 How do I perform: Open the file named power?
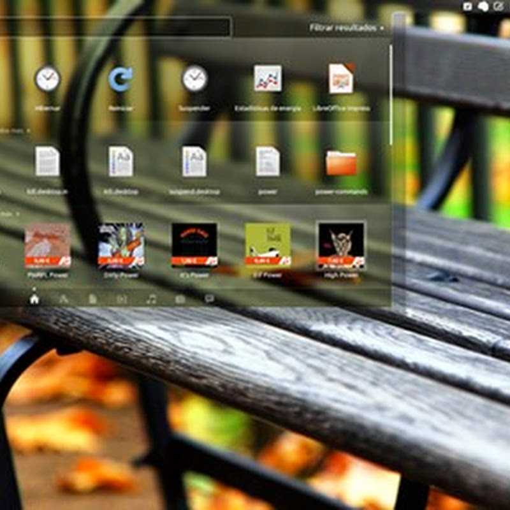click(268, 162)
